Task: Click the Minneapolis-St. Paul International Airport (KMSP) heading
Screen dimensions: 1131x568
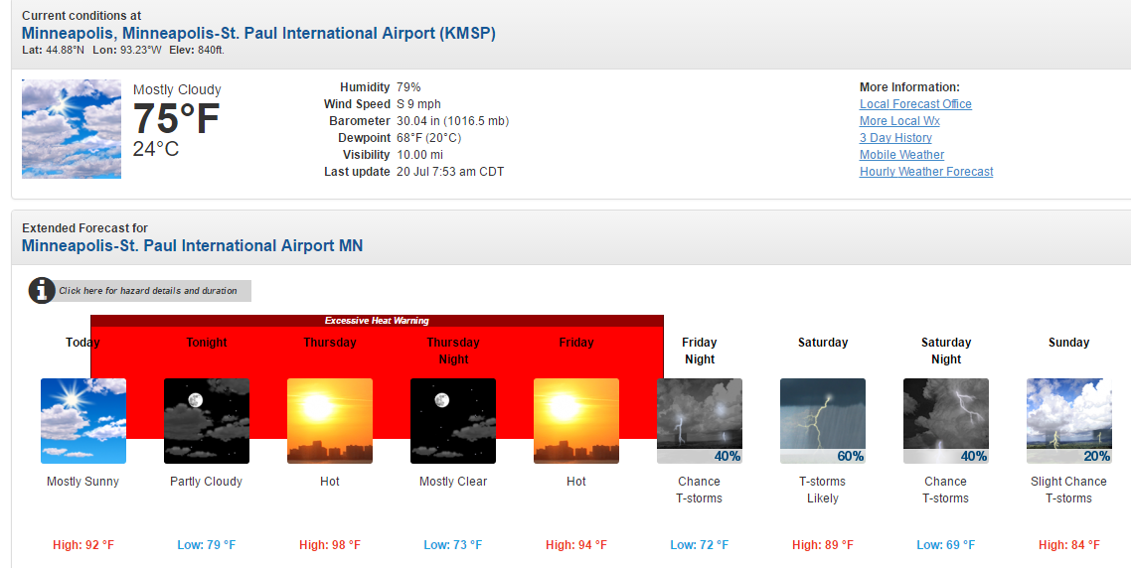Action: tap(259, 33)
